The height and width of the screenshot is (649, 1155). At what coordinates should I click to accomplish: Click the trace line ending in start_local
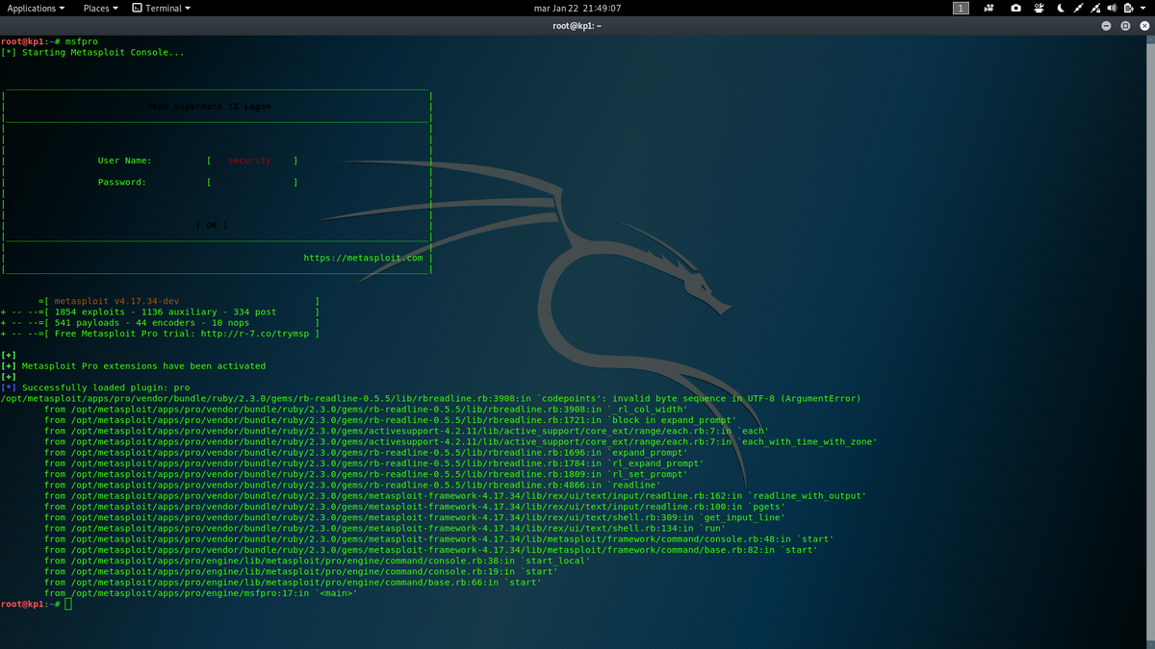(x=317, y=560)
